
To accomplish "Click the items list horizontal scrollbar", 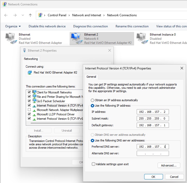I will 57,123.
